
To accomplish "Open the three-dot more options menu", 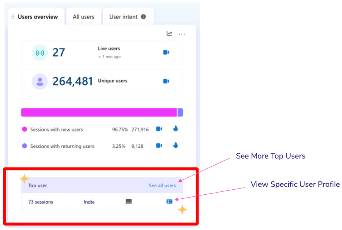I will 182,34.
